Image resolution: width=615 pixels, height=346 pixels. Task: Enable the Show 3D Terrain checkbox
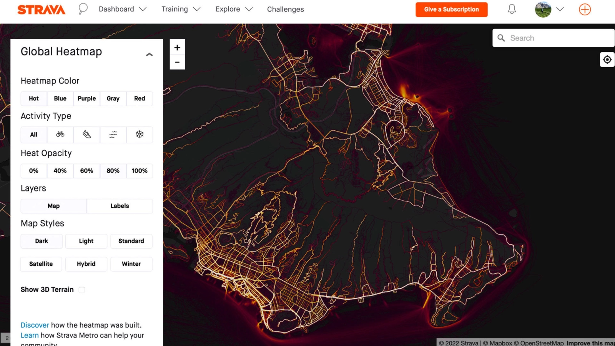[81, 290]
